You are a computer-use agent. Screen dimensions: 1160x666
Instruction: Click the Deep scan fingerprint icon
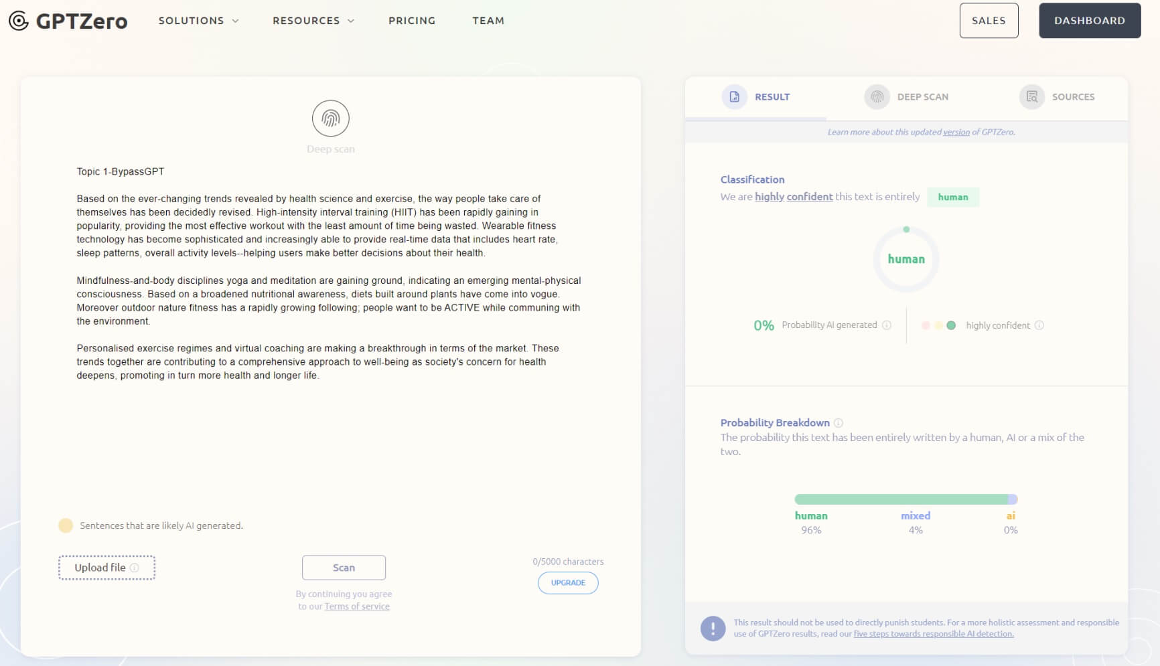[330, 118]
